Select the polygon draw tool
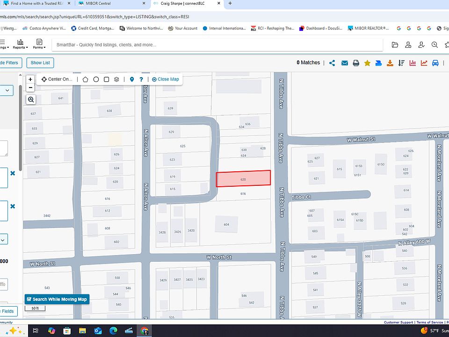 (85, 80)
